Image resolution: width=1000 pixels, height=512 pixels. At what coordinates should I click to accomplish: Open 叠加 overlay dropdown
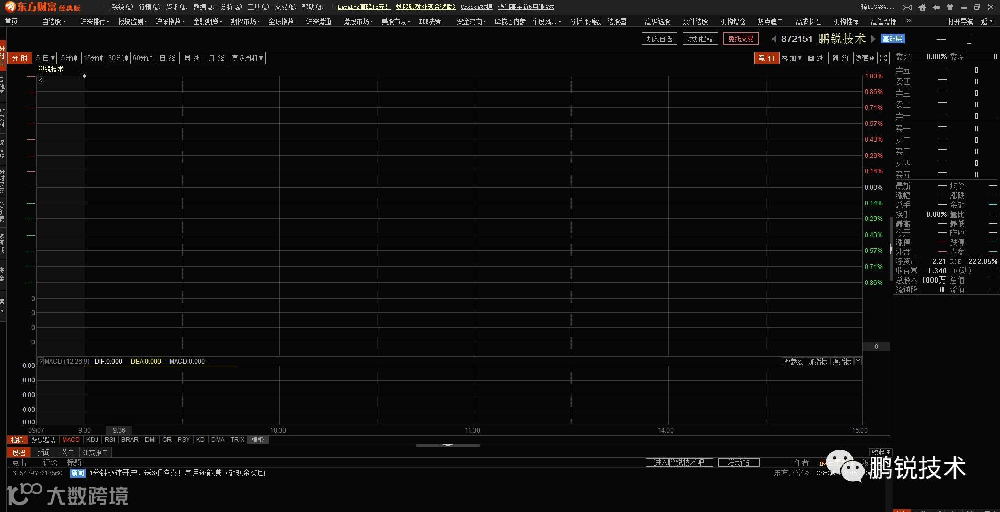tap(791, 58)
